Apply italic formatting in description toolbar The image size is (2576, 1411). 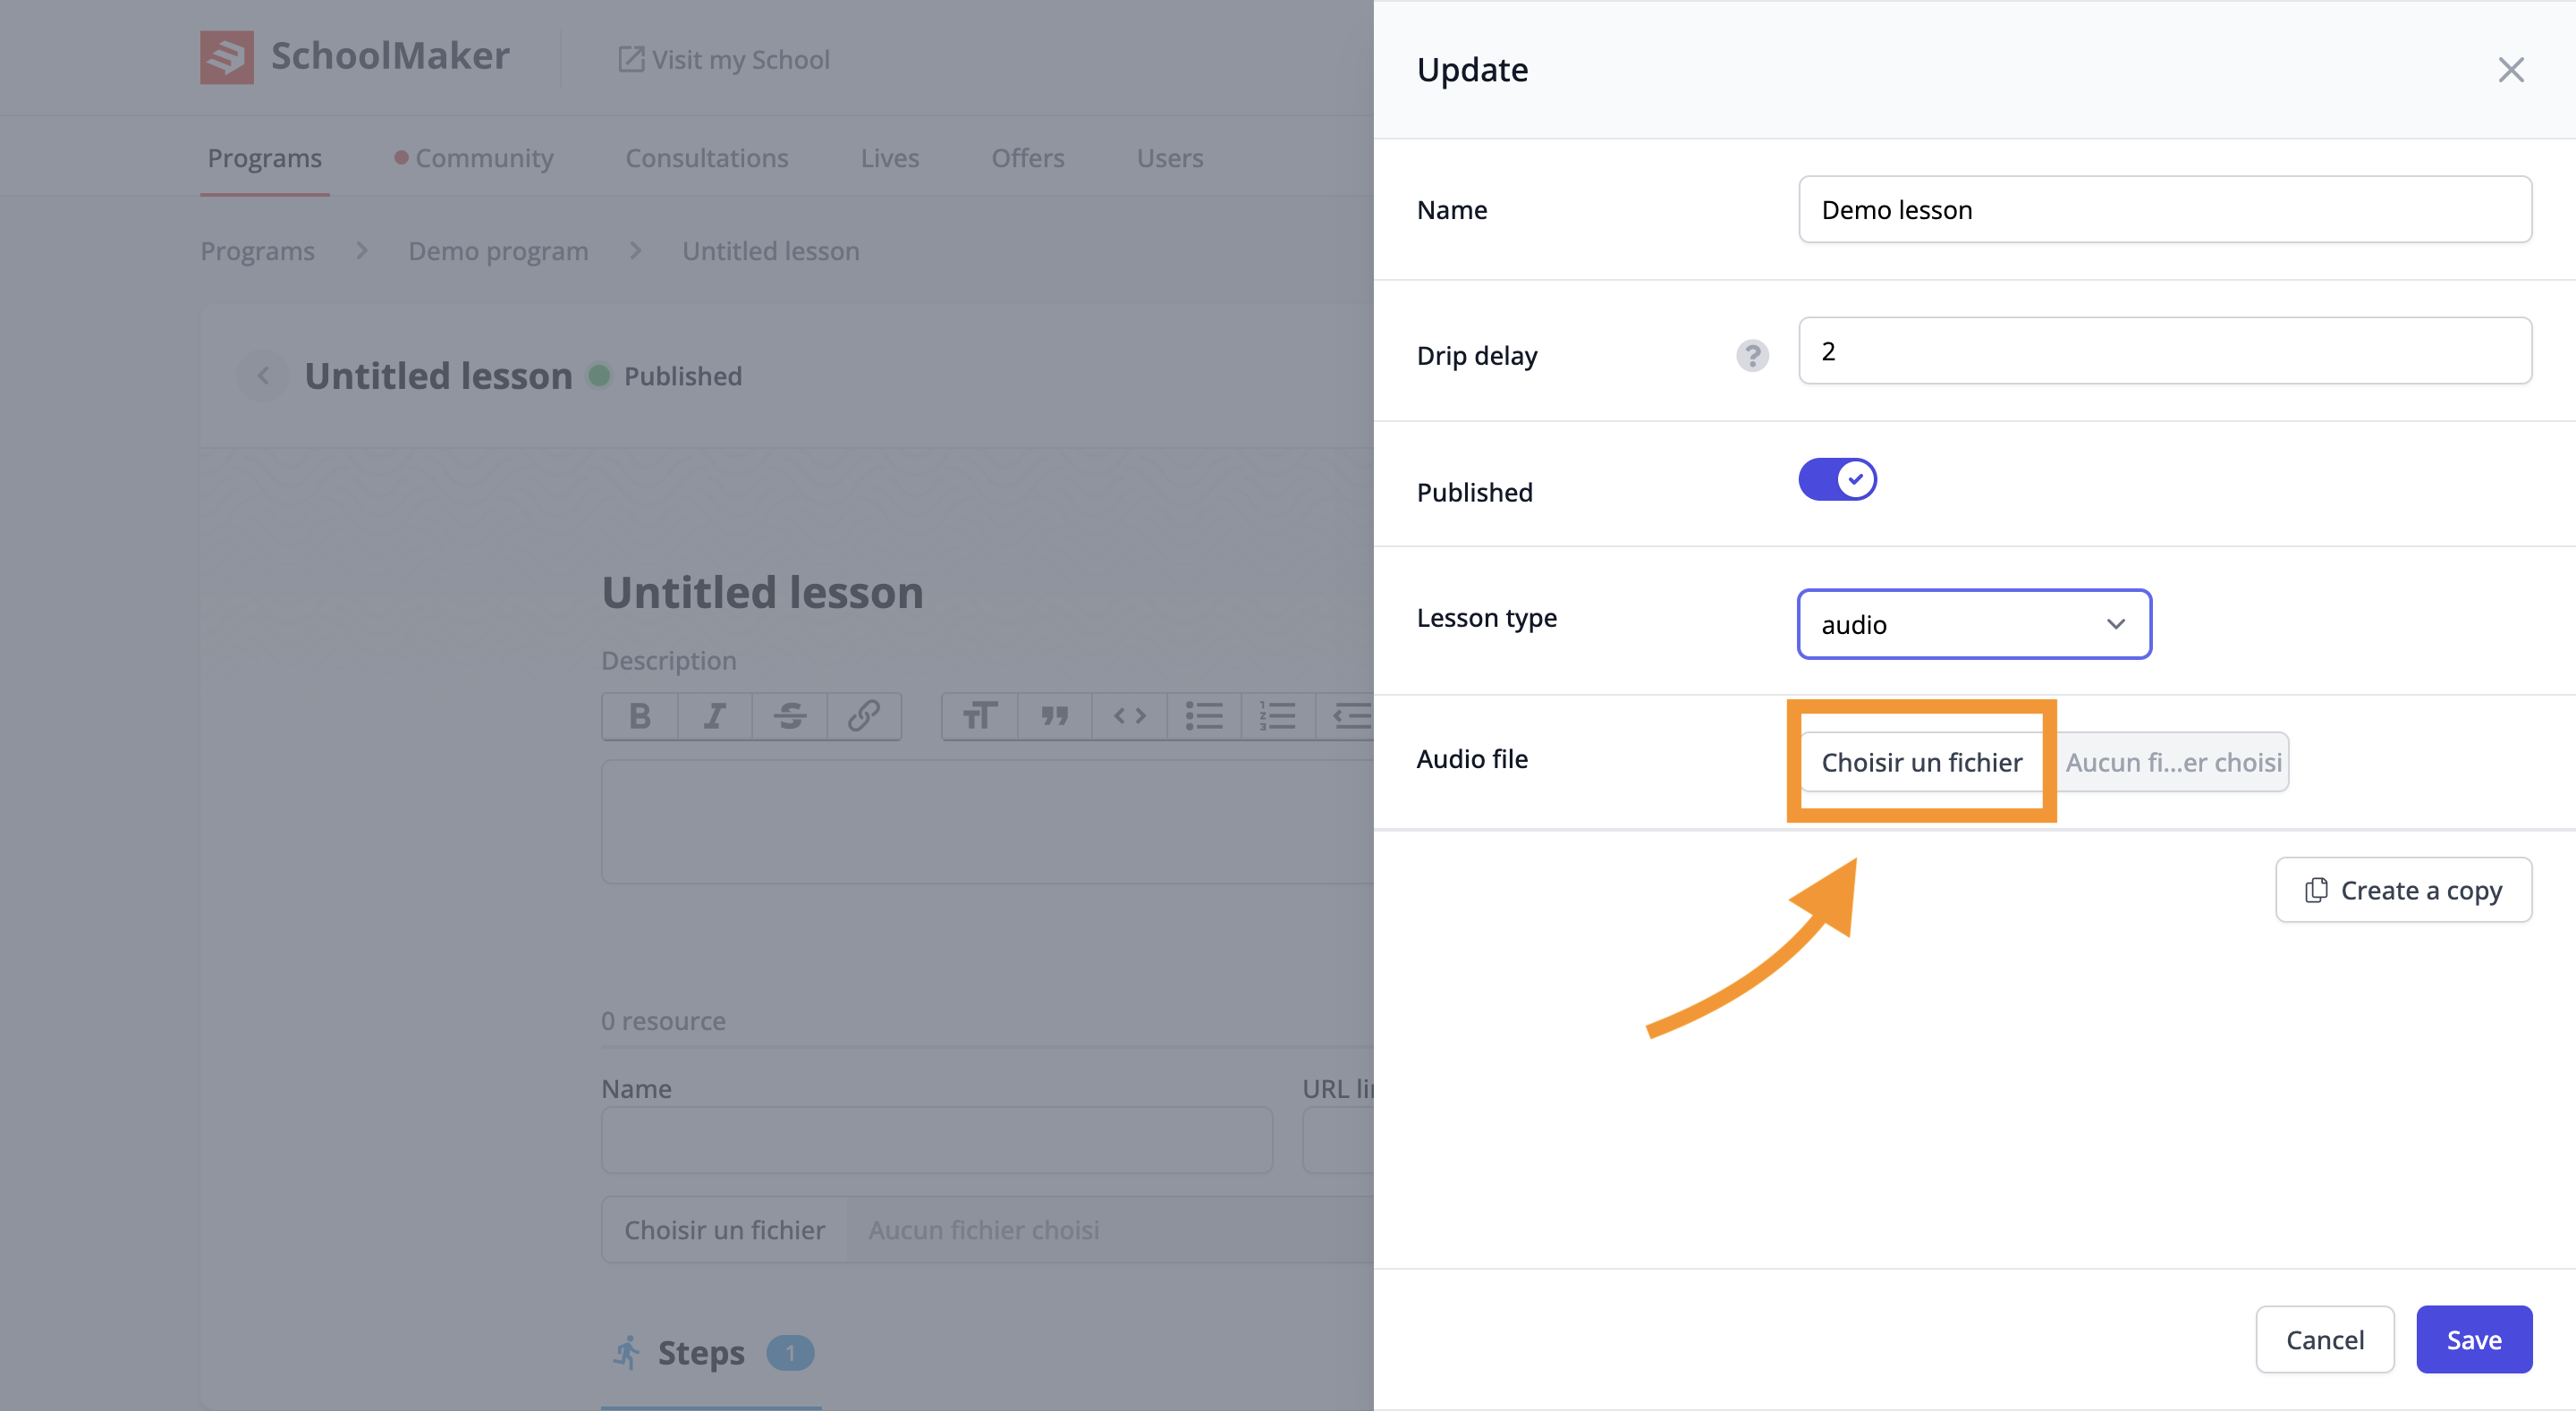click(x=715, y=716)
